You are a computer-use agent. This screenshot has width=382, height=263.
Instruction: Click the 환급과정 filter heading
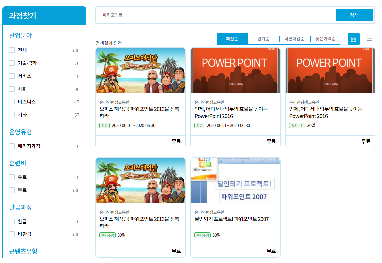(21, 207)
